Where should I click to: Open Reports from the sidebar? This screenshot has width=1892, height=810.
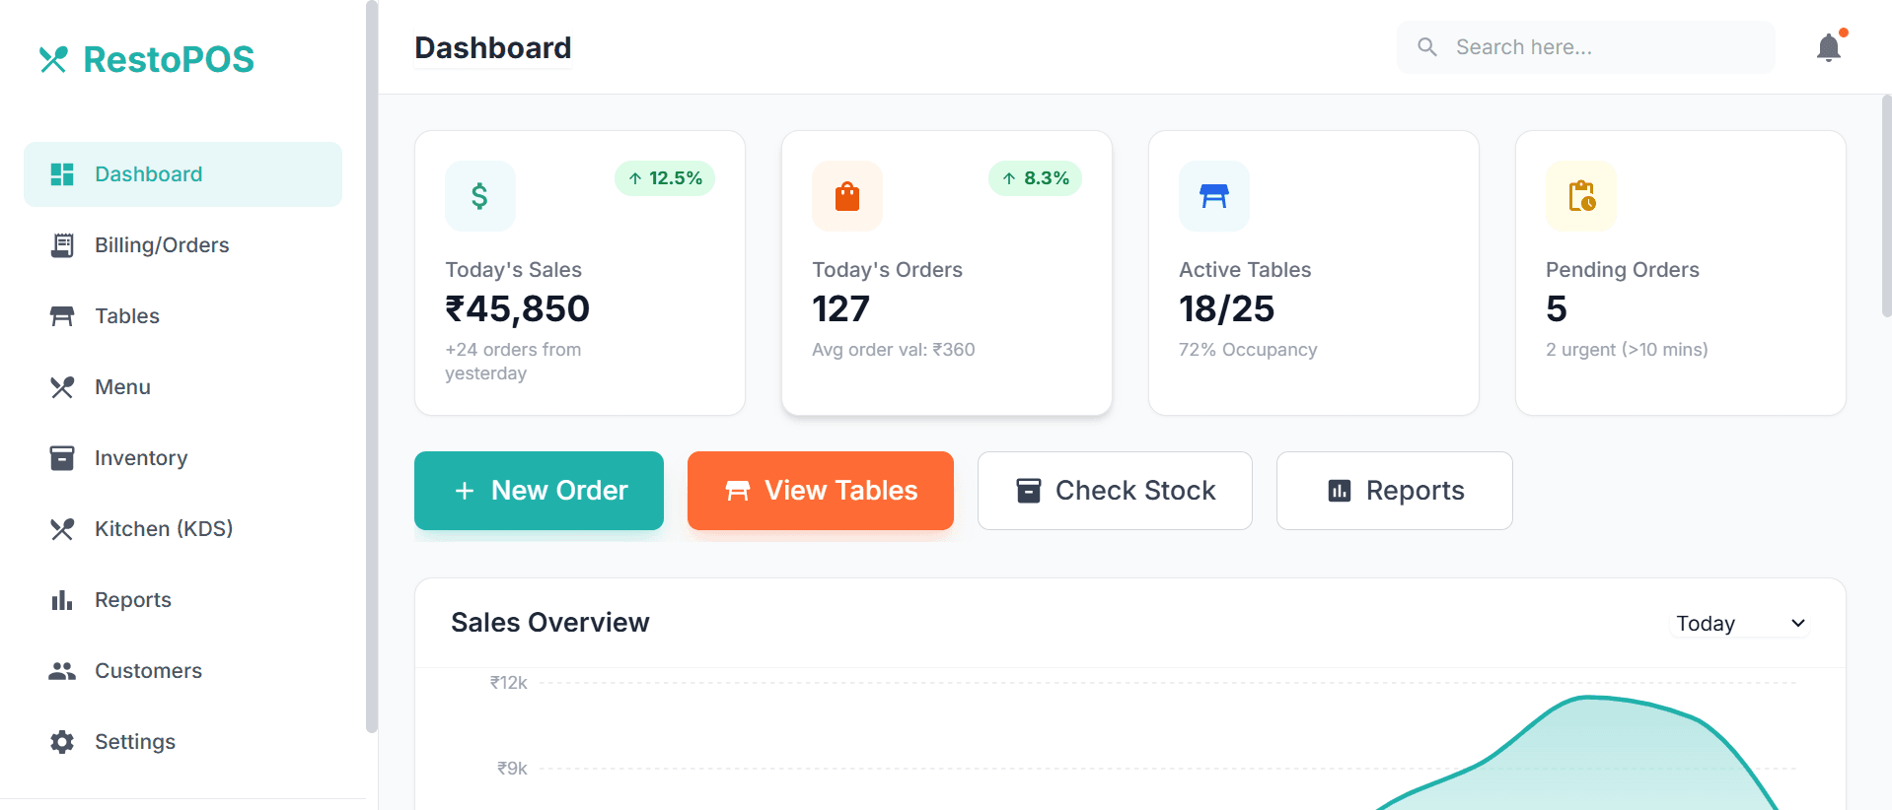pyautogui.click(x=182, y=600)
